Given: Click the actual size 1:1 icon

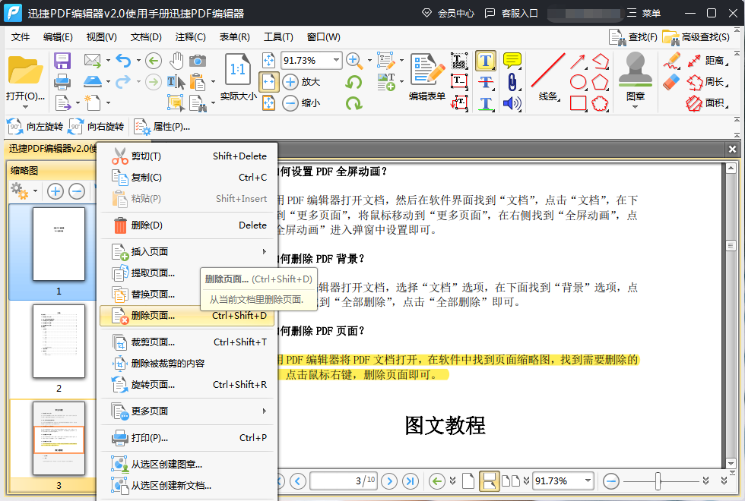Looking at the screenshot, I should click(237, 69).
